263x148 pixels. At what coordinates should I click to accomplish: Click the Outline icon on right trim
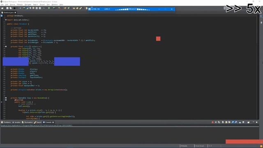[261, 16]
